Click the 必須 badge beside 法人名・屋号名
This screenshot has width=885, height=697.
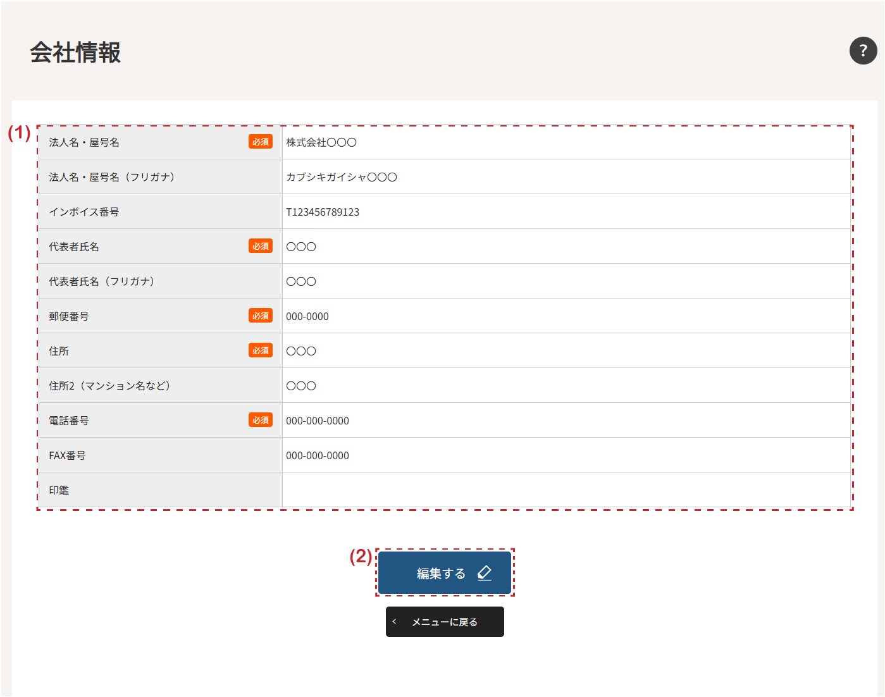click(260, 142)
